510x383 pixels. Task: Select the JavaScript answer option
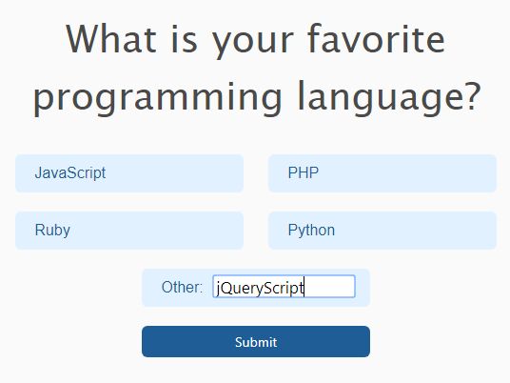(129, 173)
